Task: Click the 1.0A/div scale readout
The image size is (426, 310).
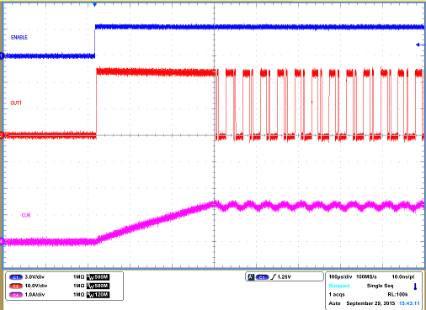Action: point(35,295)
